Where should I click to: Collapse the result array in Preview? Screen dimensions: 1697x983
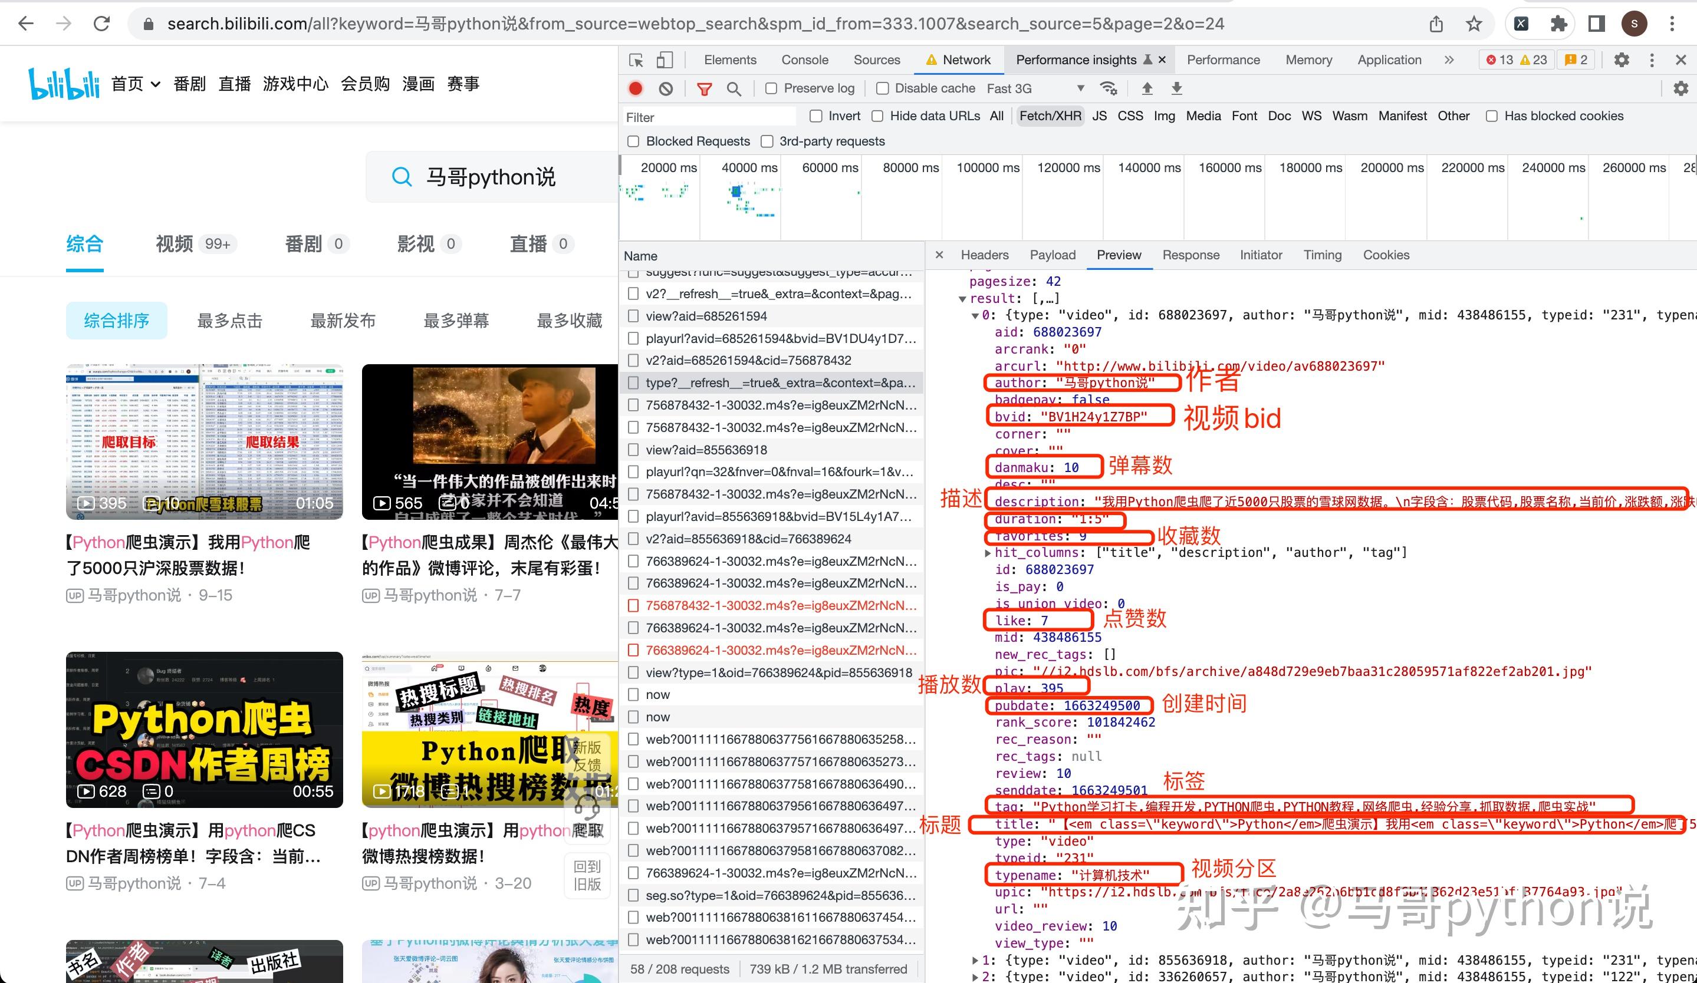click(x=963, y=298)
